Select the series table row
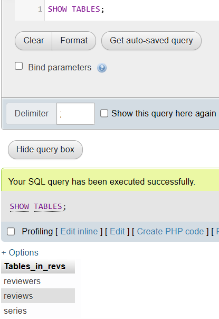 click(x=38, y=311)
